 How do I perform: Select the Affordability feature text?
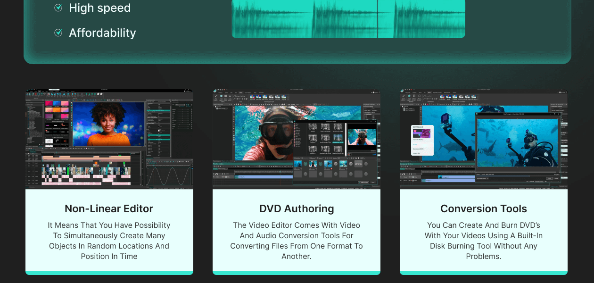click(x=102, y=33)
